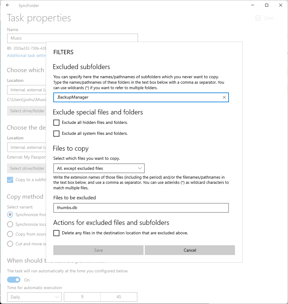Image resolution: width=288 pixels, height=304 pixels.
Task: Click the Save button in Filters dialog
Action: click(x=98, y=250)
